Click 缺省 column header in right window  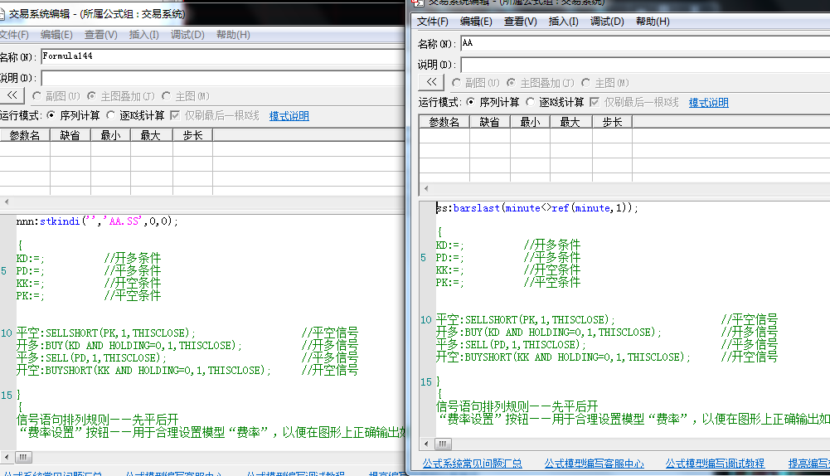click(490, 122)
